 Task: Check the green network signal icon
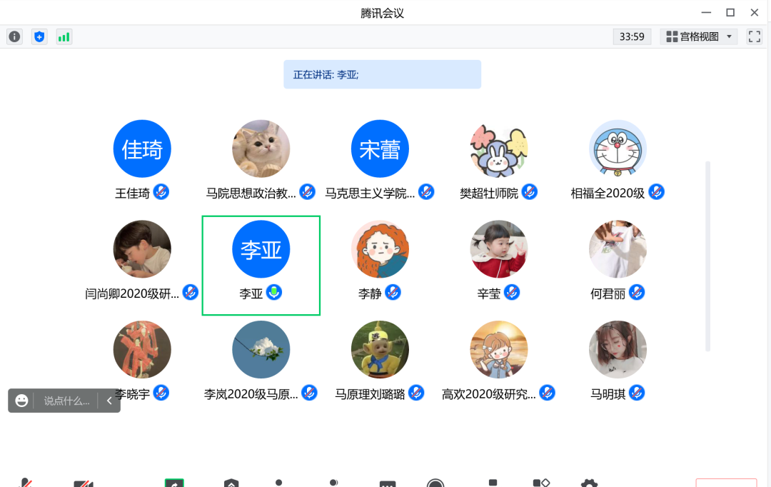point(64,37)
